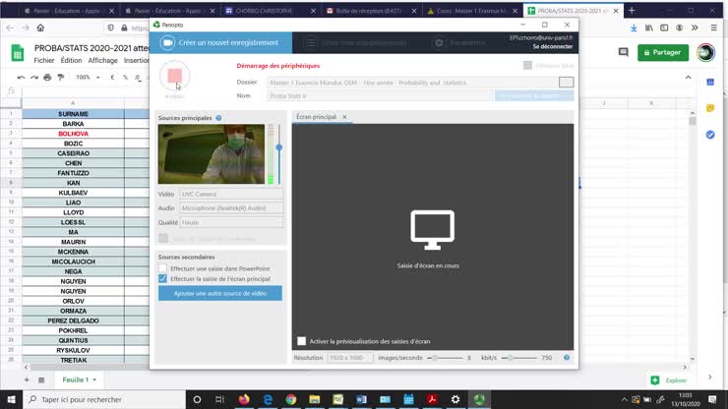Click the 'Se déconnecter' link
The height and width of the screenshot is (409, 728).
[x=551, y=47]
